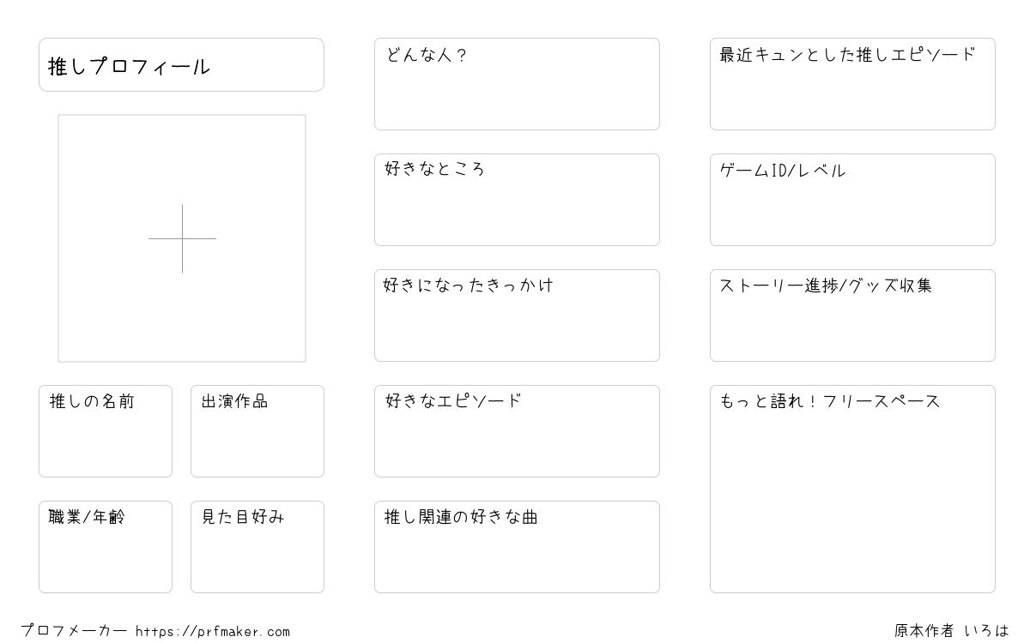Click the plus icon in image placeholder
The image size is (1030, 643).
point(182,238)
